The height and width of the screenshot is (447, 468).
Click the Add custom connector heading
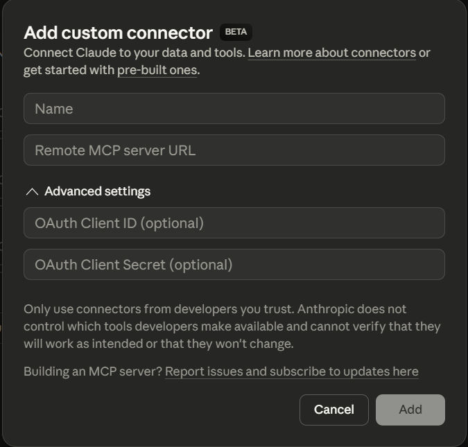point(118,33)
